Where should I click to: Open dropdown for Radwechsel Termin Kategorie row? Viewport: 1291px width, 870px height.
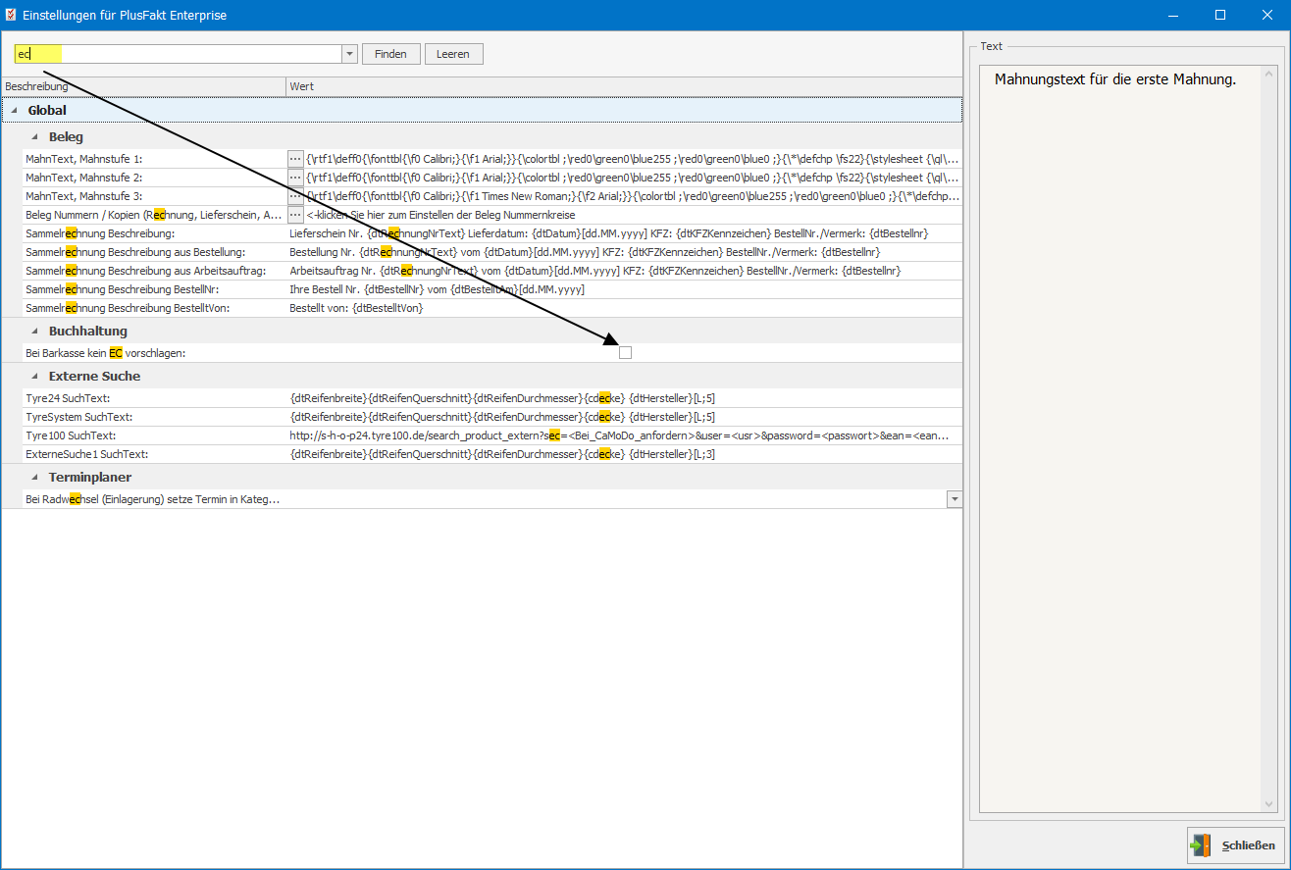pyautogui.click(x=955, y=499)
